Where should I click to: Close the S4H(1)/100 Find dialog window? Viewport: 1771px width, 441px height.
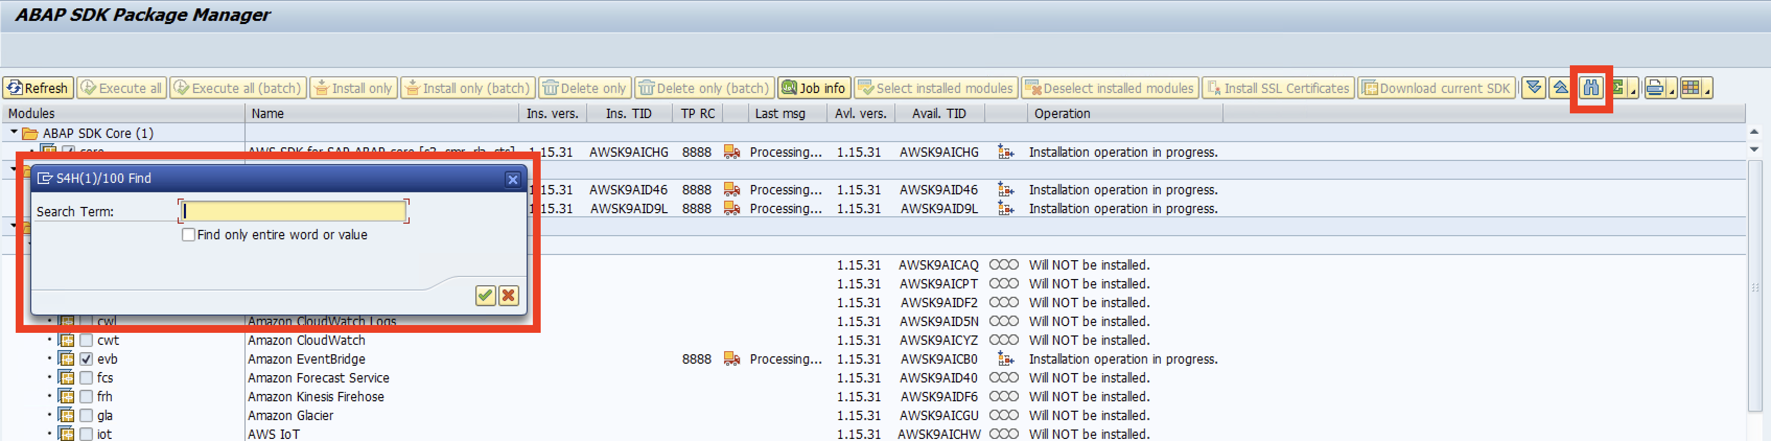click(x=512, y=180)
